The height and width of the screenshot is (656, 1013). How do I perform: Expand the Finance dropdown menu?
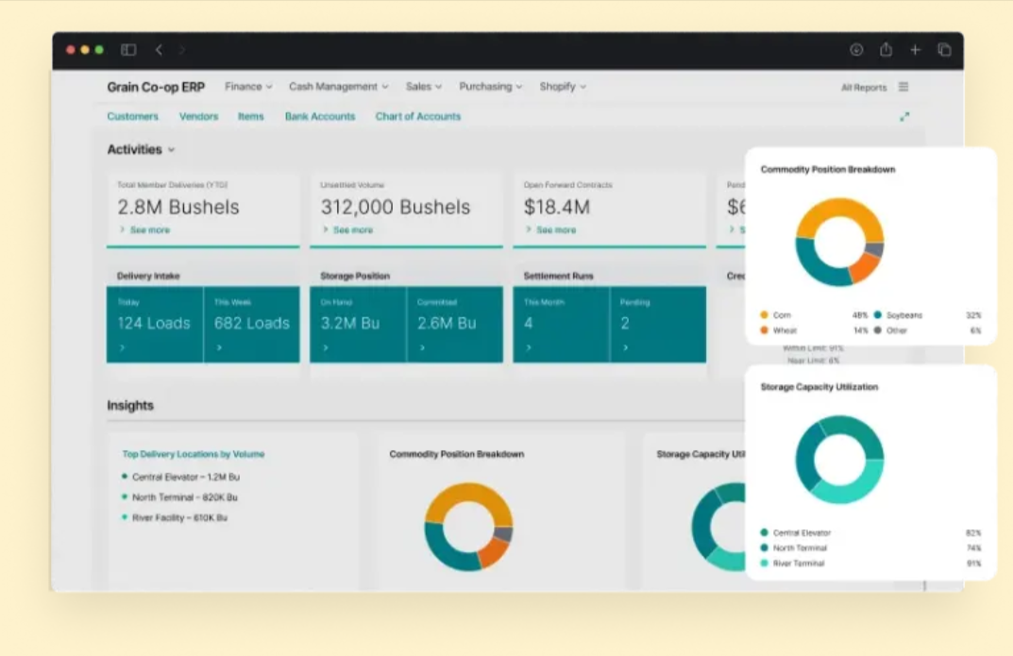coord(248,87)
